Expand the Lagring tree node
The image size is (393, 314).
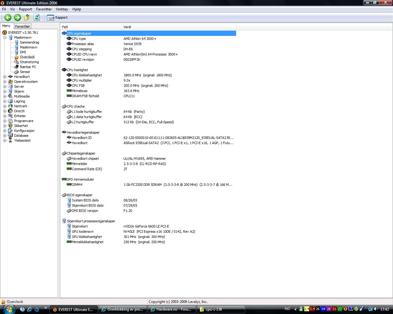pos(5,101)
